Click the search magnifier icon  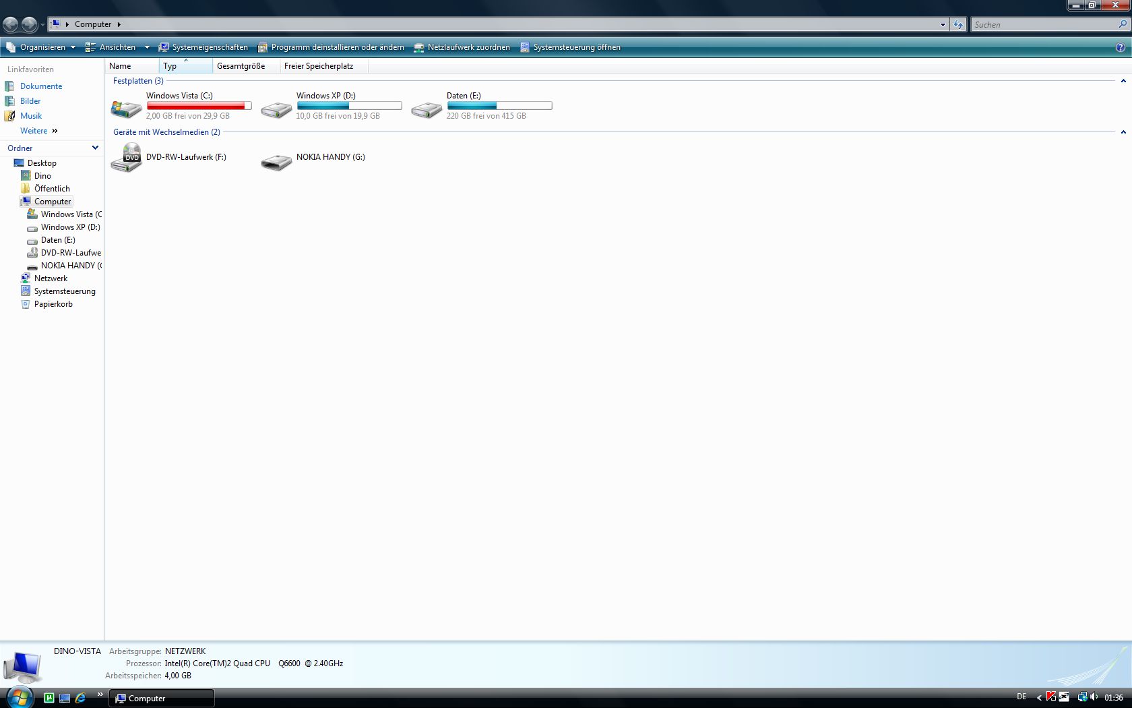(1123, 24)
